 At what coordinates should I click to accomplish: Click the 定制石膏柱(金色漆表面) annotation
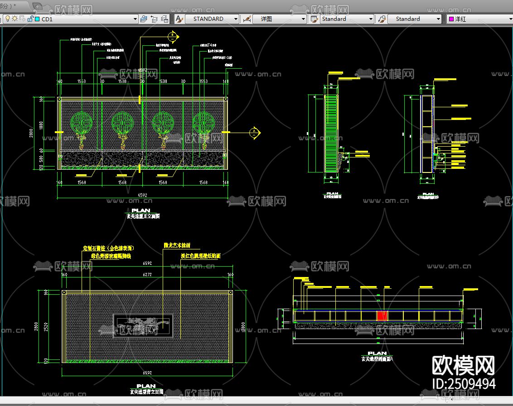click(x=108, y=248)
